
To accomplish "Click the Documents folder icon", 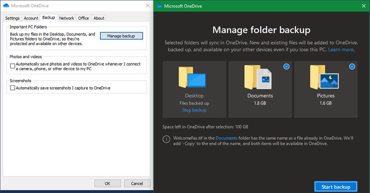I will 258,77.
